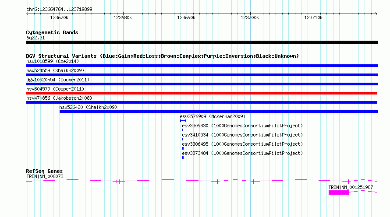Click the nsv470856 (Jakobsson2008) label
Screen dimensions: 390x217
point(59,98)
